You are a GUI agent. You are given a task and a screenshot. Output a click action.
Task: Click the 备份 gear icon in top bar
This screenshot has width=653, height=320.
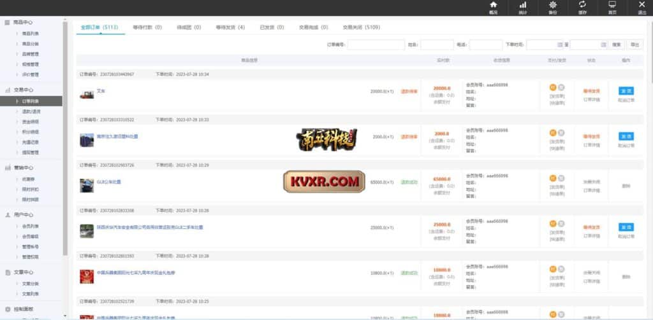(x=553, y=5)
